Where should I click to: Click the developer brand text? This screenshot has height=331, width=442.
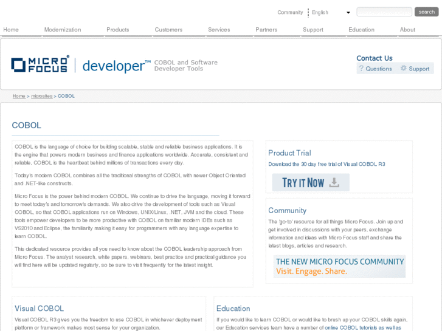pos(116,66)
